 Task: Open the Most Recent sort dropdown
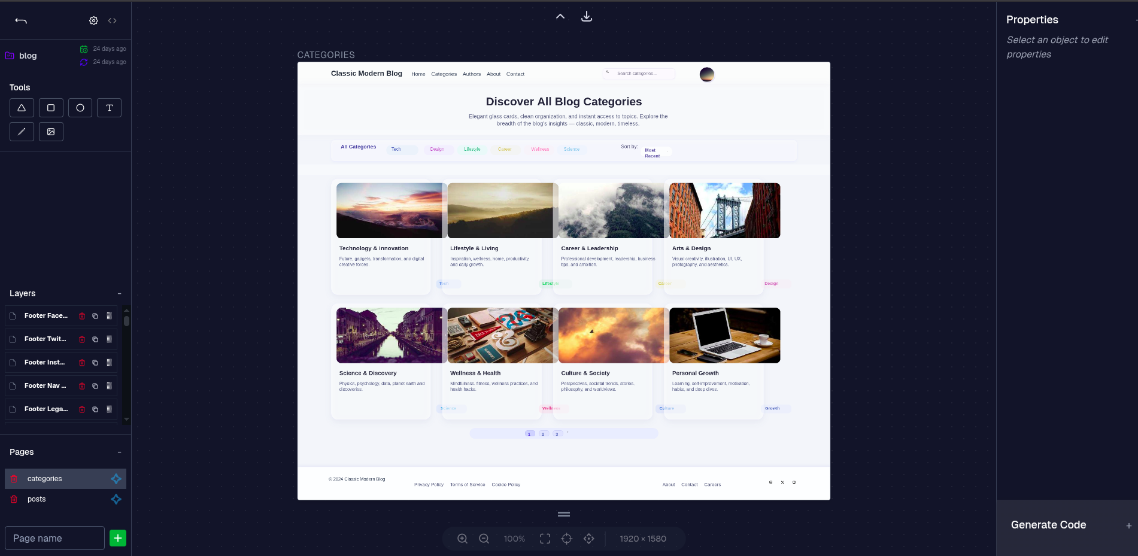pos(656,153)
